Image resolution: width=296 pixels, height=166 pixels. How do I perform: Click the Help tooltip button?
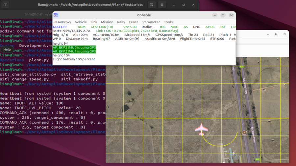pos(7,50)
